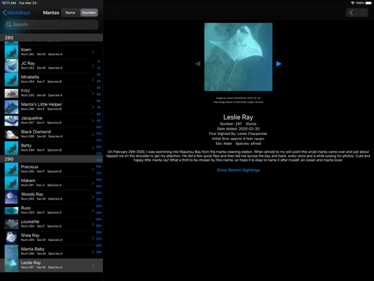Image resolution: width=374 pixels, height=281 pixels.
Task: Open Show Recent Sightings link
Action: (x=238, y=170)
